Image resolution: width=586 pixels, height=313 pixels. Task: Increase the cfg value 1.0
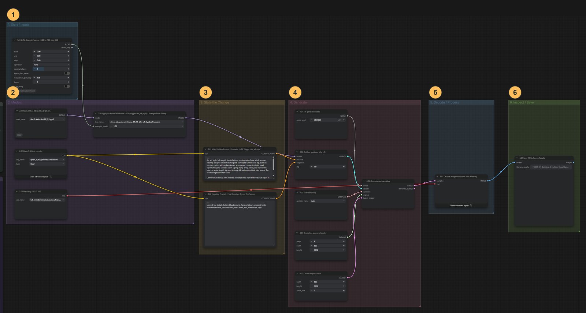(344, 167)
